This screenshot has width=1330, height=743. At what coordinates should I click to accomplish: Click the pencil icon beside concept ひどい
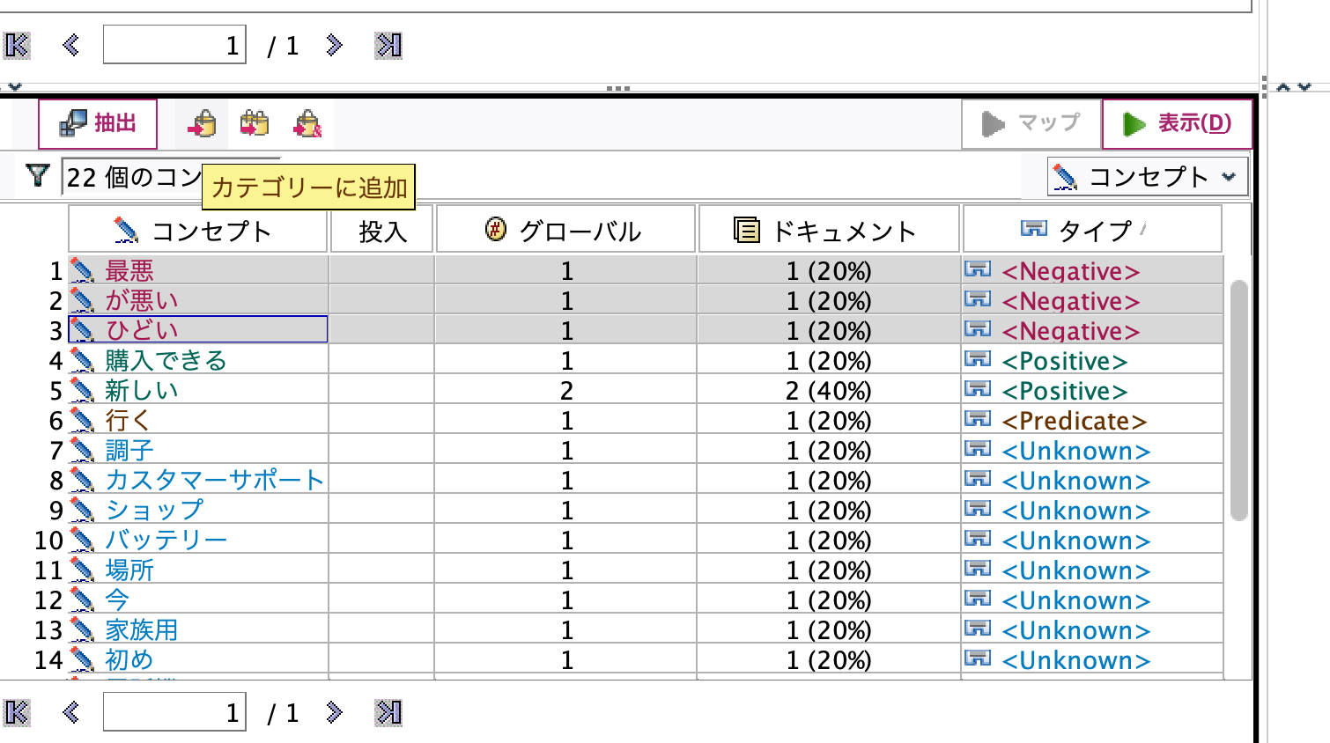click(81, 330)
